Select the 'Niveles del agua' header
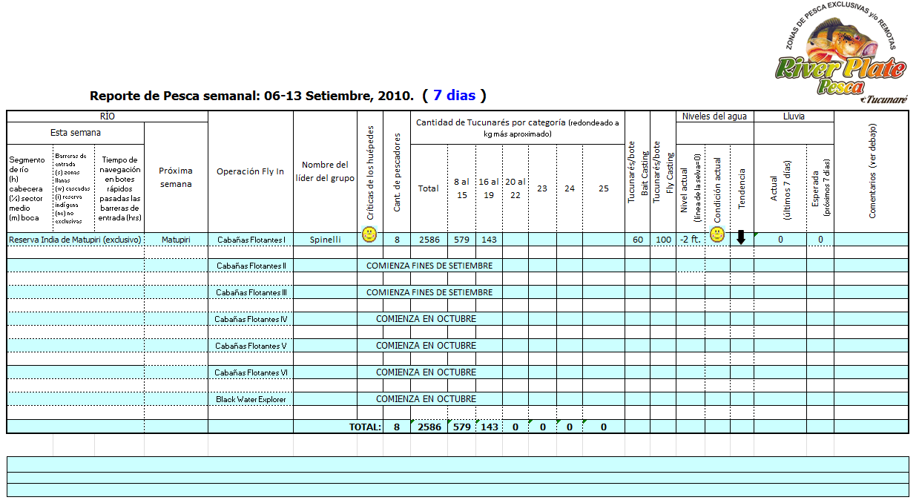This screenshot has width=919, height=503. click(x=715, y=116)
